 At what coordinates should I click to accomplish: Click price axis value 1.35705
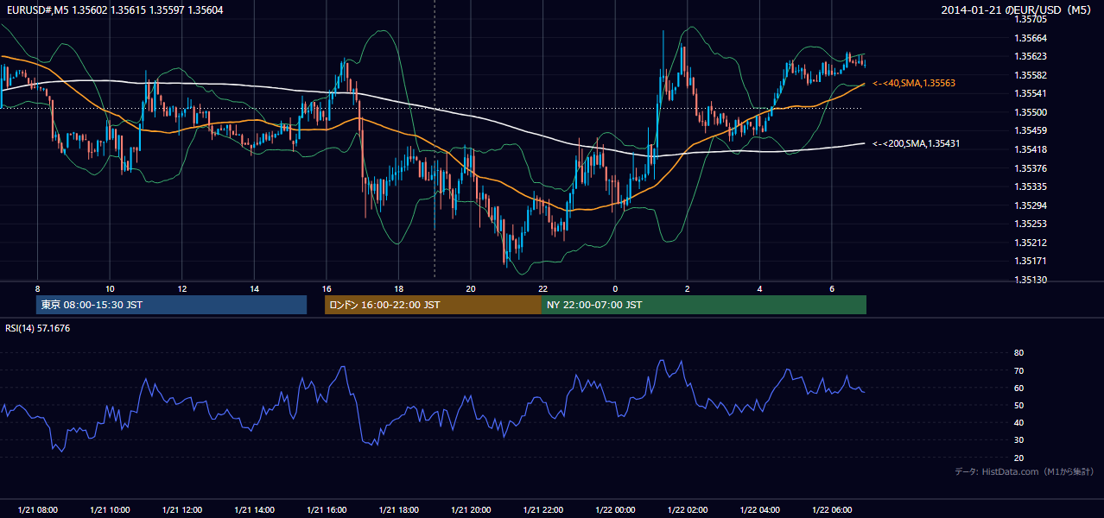tap(1031, 19)
